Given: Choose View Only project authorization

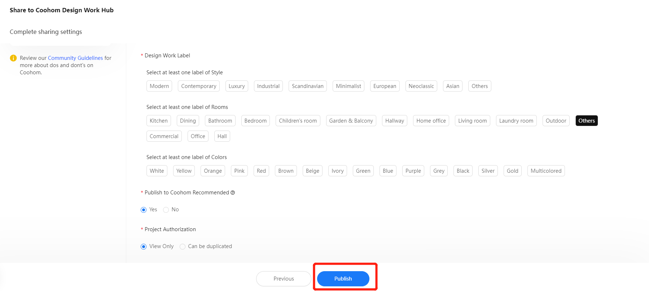Looking at the screenshot, I should click(144, 247).
